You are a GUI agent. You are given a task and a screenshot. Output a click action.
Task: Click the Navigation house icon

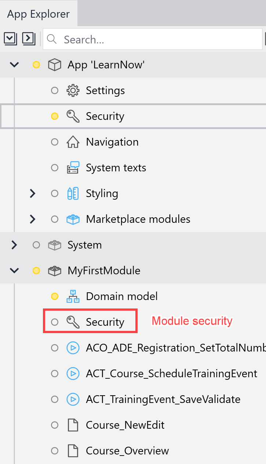73,142
